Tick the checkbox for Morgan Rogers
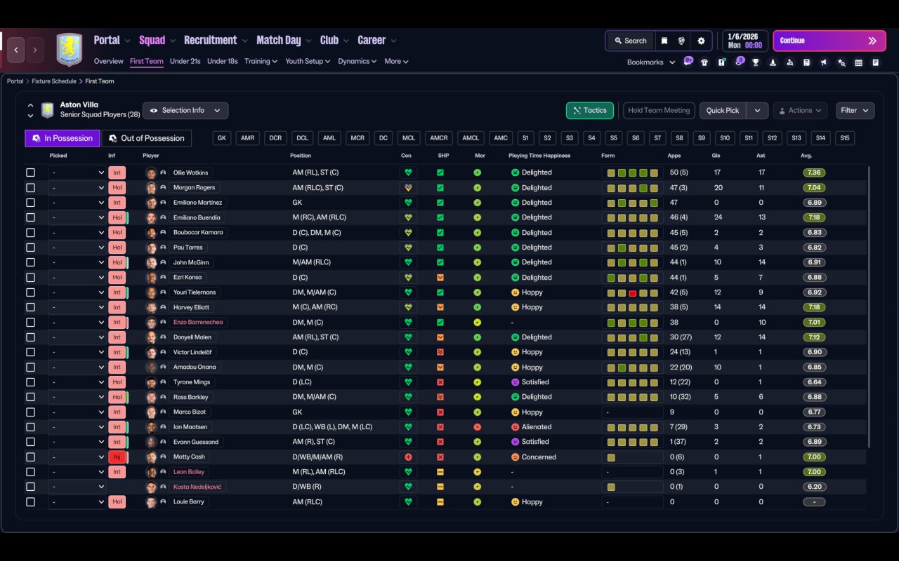 [30, 188]
